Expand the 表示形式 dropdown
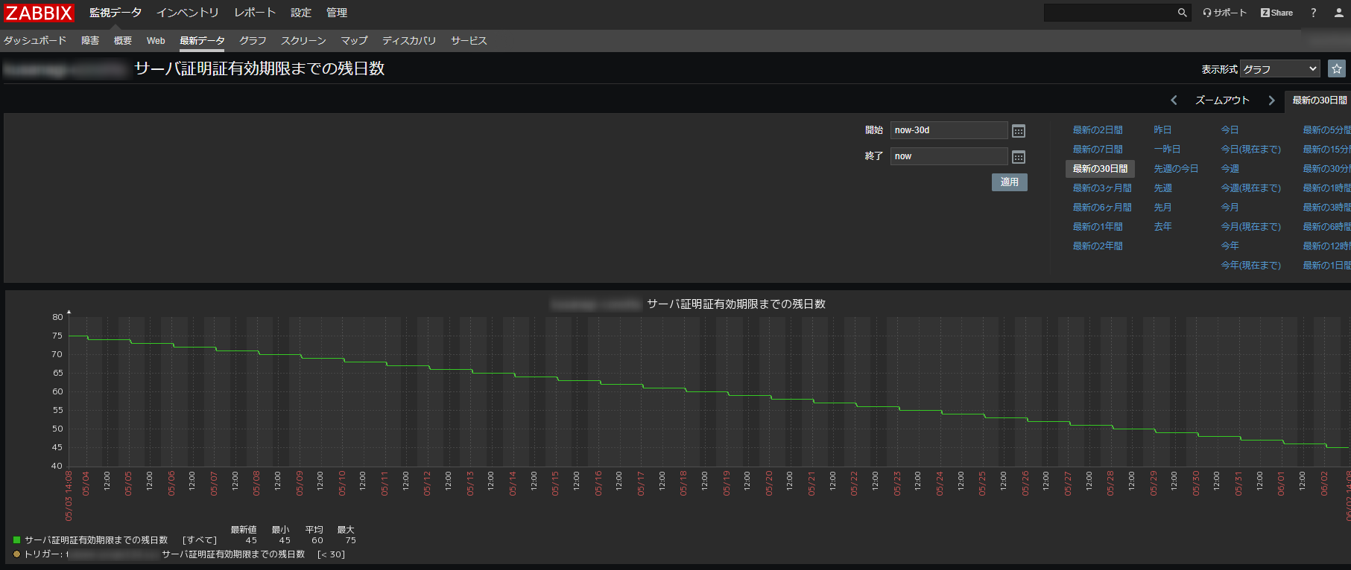The height and width of the screenshot is (570, 1351). click(x=1279, y=69)
